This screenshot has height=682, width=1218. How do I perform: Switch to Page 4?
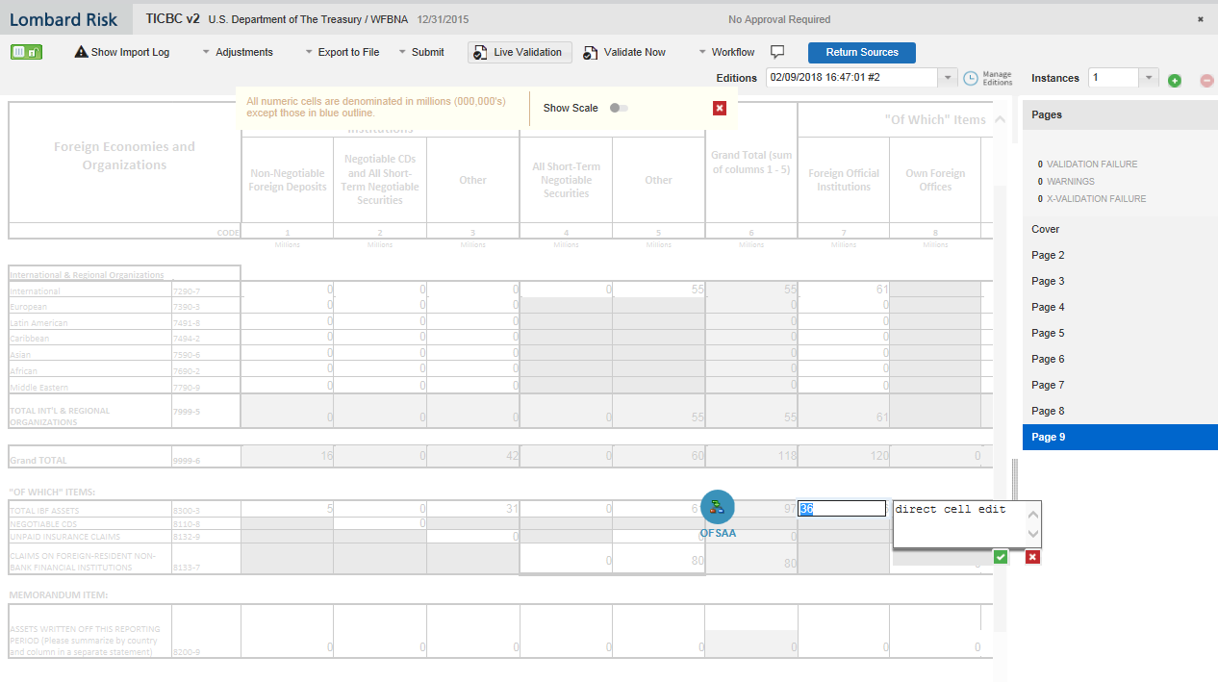[1120, 307]
